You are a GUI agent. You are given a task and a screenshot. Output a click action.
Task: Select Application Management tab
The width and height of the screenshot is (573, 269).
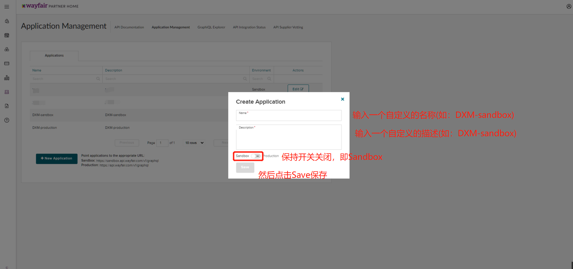[x=171, y=27]
